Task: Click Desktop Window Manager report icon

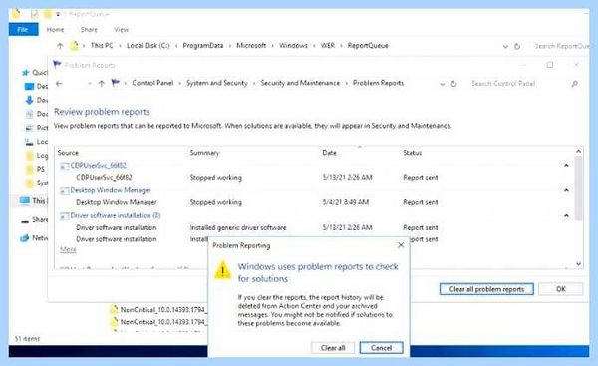Action: pos(64,190)
